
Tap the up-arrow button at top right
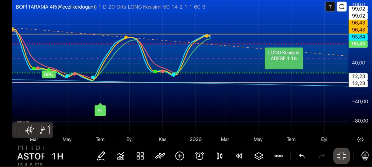330,6
